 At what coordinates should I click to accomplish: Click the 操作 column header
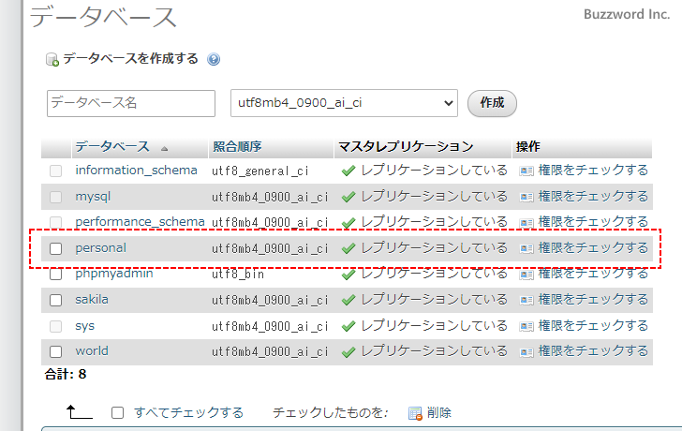[528, 146]
